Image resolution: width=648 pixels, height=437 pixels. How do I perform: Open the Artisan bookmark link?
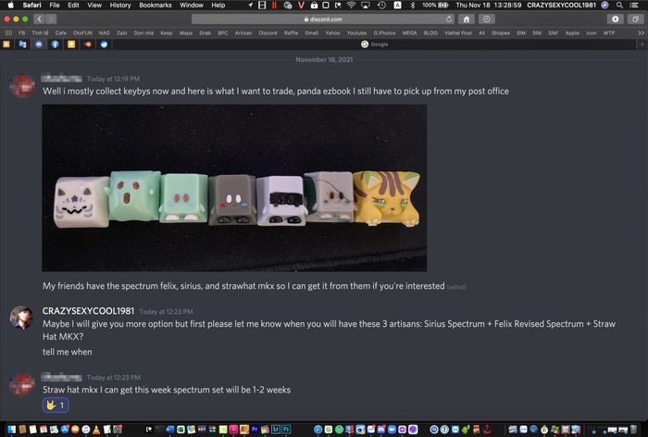(x=243, y=31)
